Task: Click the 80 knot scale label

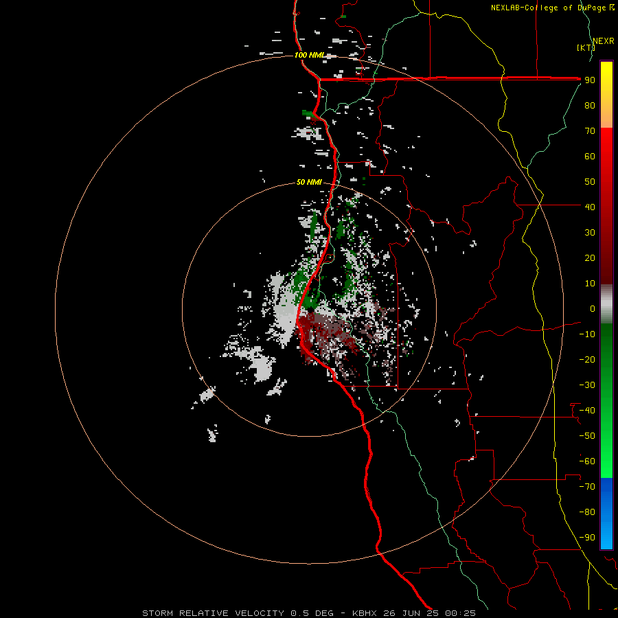Action: click(590, 106)
